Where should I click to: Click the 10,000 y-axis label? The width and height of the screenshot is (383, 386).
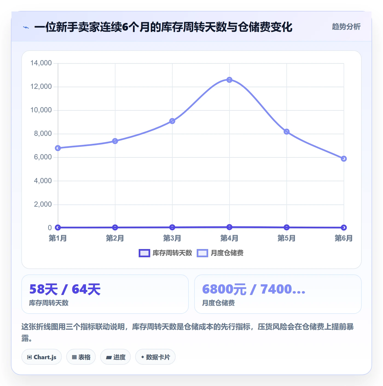click(41, 110)
